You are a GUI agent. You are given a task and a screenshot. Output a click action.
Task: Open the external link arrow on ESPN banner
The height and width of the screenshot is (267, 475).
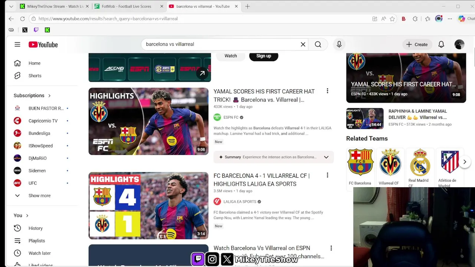point(202,73)
